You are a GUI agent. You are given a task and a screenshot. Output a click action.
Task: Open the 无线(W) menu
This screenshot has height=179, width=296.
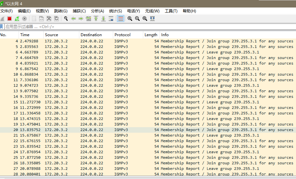[152, 11]
